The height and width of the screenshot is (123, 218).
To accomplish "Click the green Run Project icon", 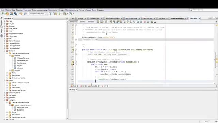I will click(60, 14).
